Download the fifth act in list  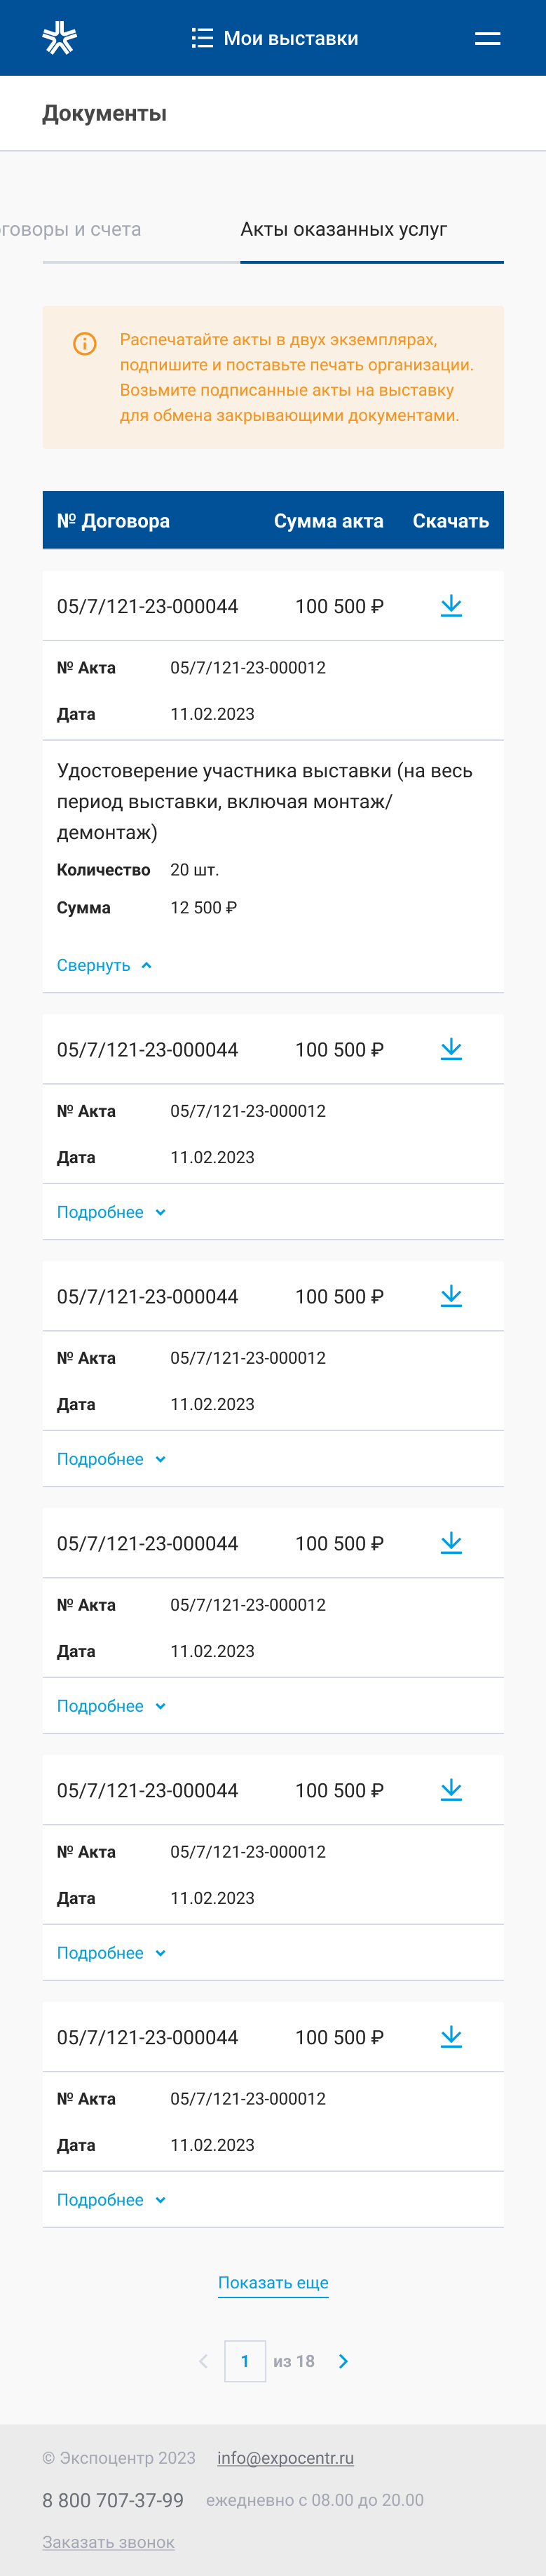click(451, 1790)
